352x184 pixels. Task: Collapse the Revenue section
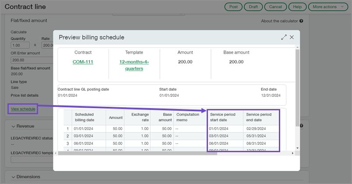(13, 126)
